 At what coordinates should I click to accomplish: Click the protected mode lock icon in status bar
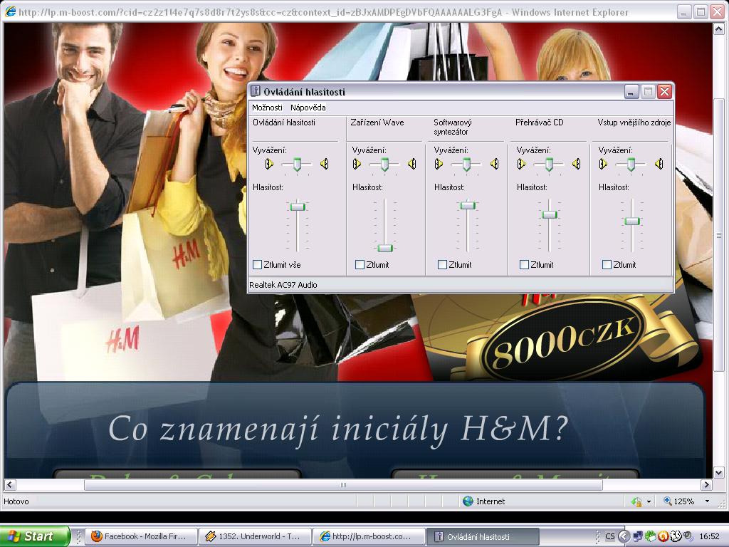click(x=636, y=501)
